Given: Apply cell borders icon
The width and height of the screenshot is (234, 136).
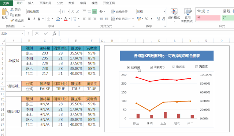Looking at the screenshot, I should click(48, 19).
